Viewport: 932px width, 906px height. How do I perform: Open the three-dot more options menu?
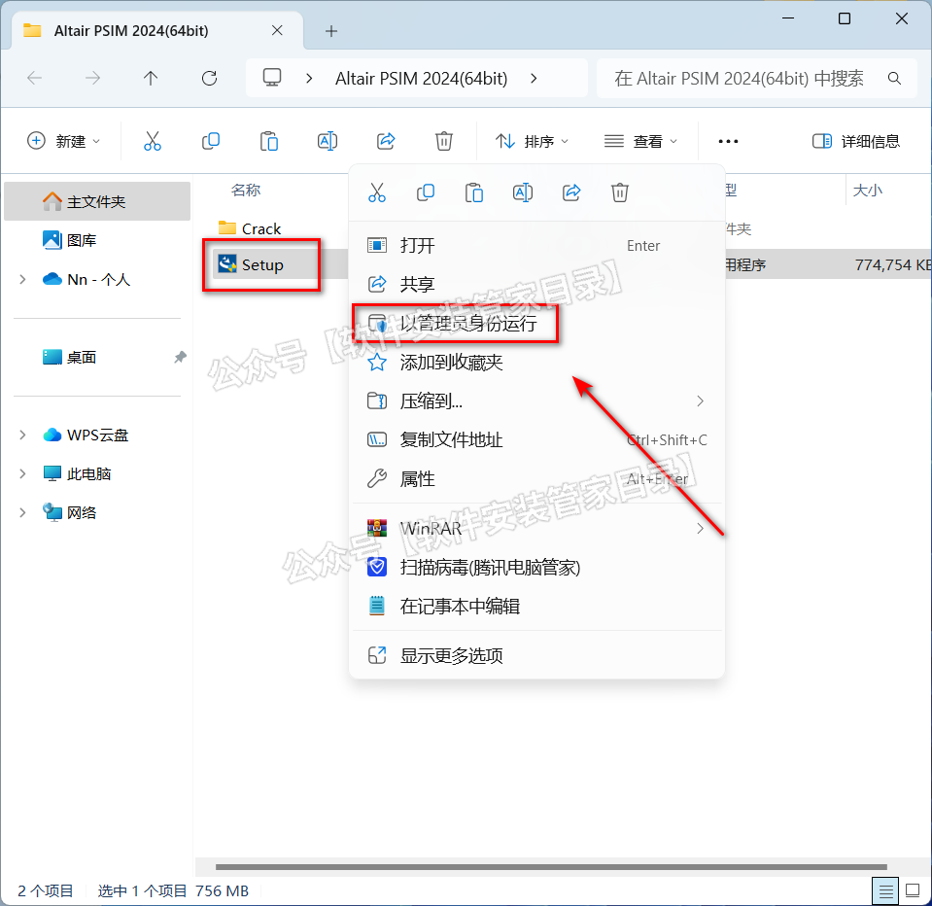(x=728, y=142)
